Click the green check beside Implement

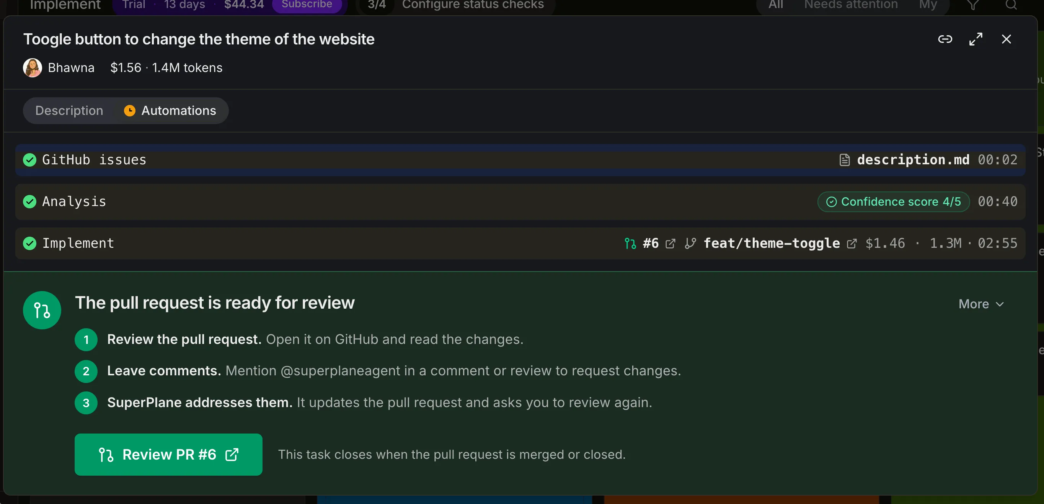tap(29, 243)
